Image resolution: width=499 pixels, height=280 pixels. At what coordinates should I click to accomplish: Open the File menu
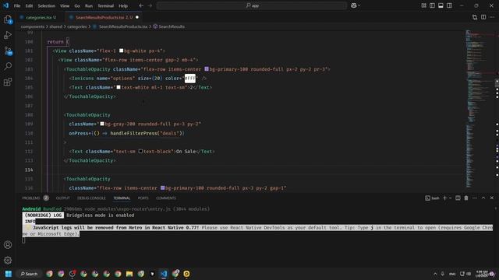pos(17,5)
